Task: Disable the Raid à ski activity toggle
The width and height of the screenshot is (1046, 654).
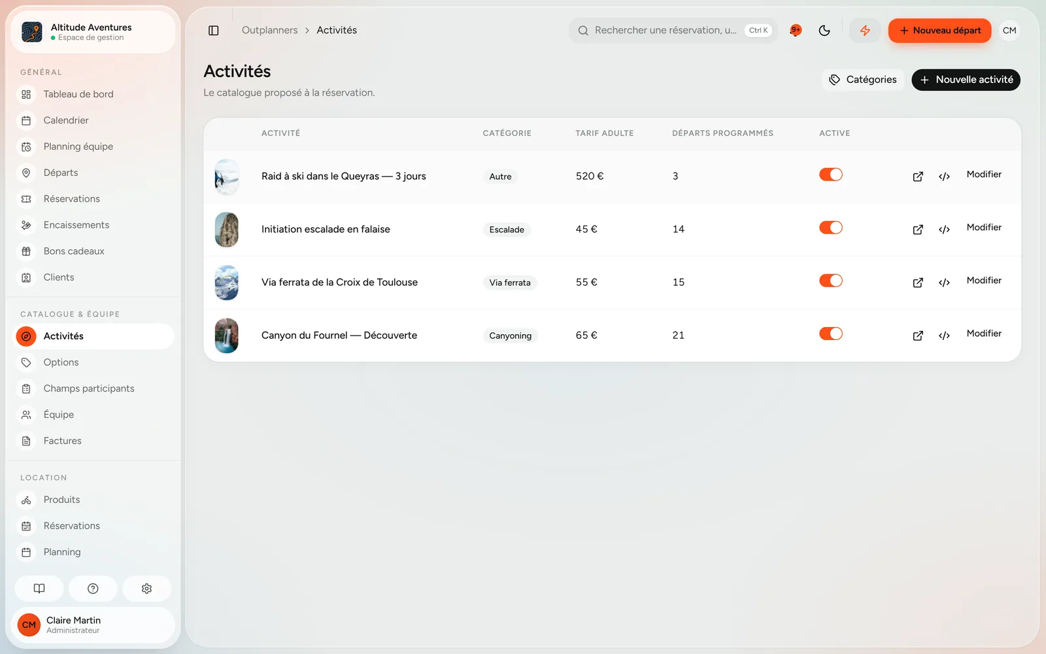Action: point(831,175)
